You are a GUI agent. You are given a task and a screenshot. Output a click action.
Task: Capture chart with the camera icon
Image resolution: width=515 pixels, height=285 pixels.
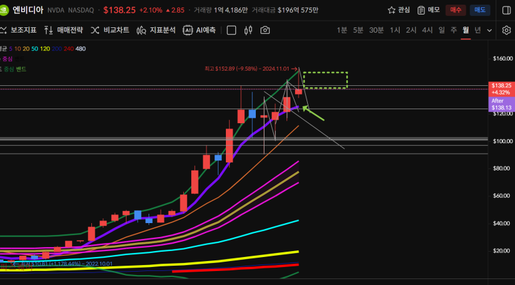click(x=265, y=31)
